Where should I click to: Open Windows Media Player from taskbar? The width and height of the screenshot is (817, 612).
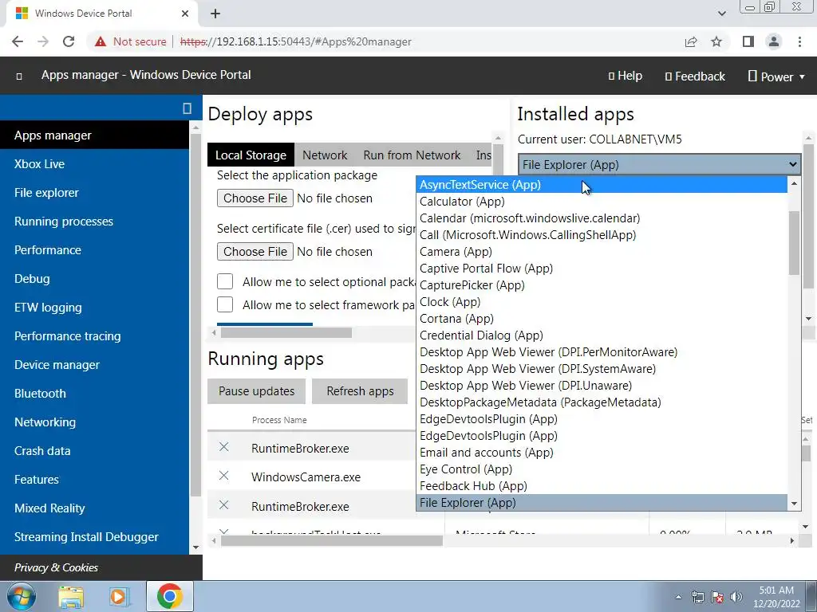(118, 597)
